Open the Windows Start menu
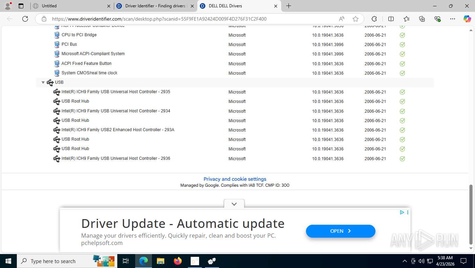Screen dimensions: 475x268 click(8, 261)
